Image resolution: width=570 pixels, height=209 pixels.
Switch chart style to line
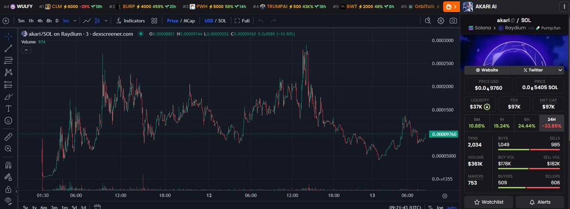(87, 21)
